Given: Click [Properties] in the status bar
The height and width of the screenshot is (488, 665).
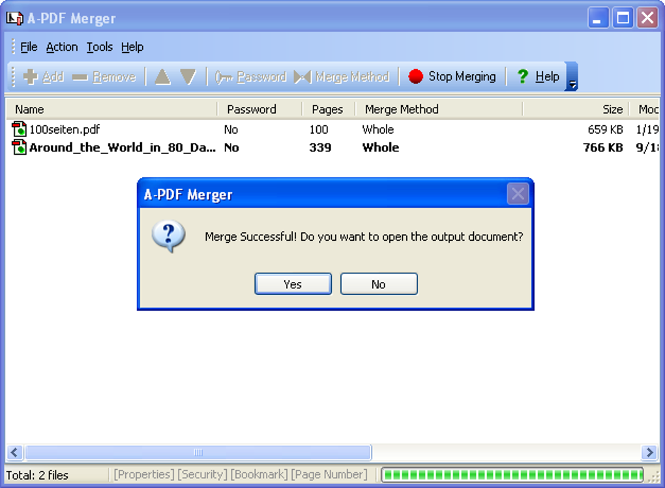Looking at the screenshot, I should click(x=144, y=474).
